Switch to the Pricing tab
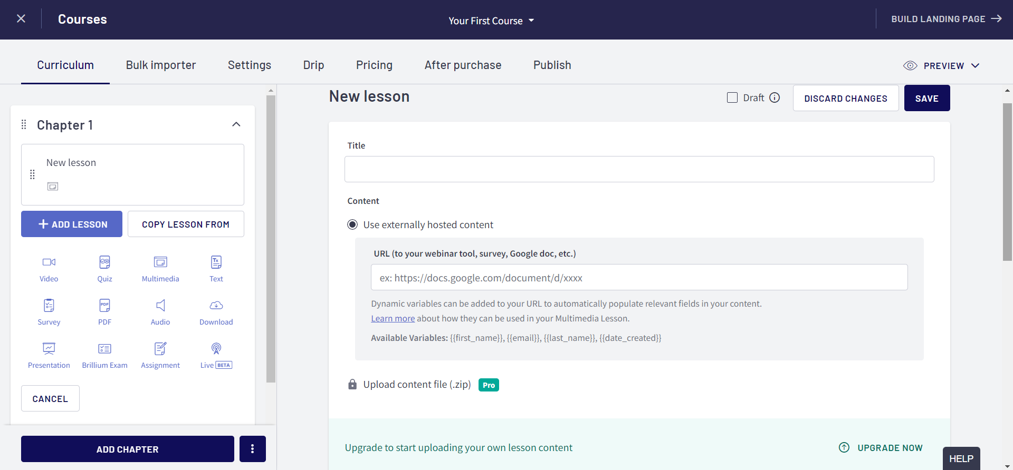 374,65
